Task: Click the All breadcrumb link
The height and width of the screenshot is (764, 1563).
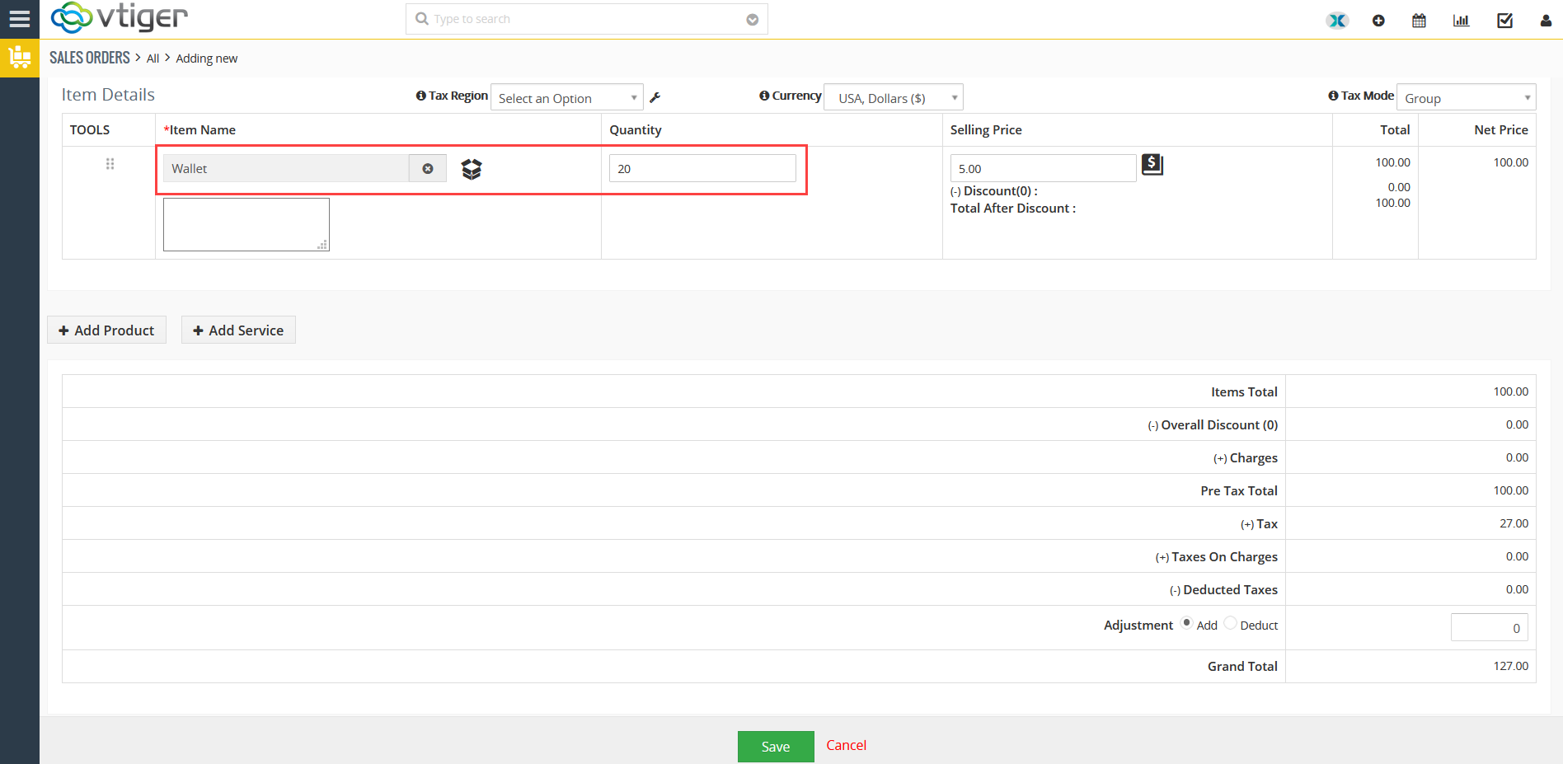Action: pos(153,59)
